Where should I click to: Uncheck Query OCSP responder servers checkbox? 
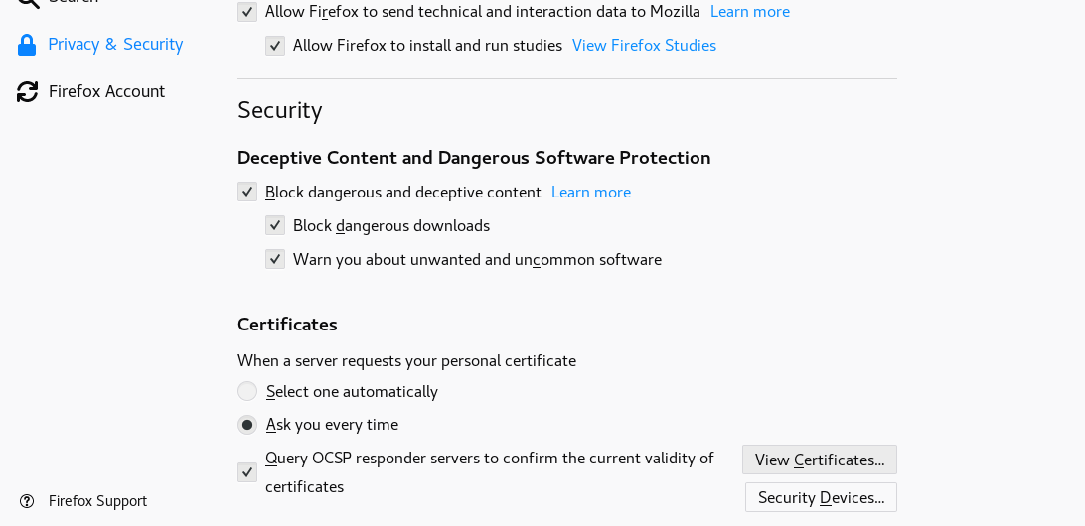[247, 472]
